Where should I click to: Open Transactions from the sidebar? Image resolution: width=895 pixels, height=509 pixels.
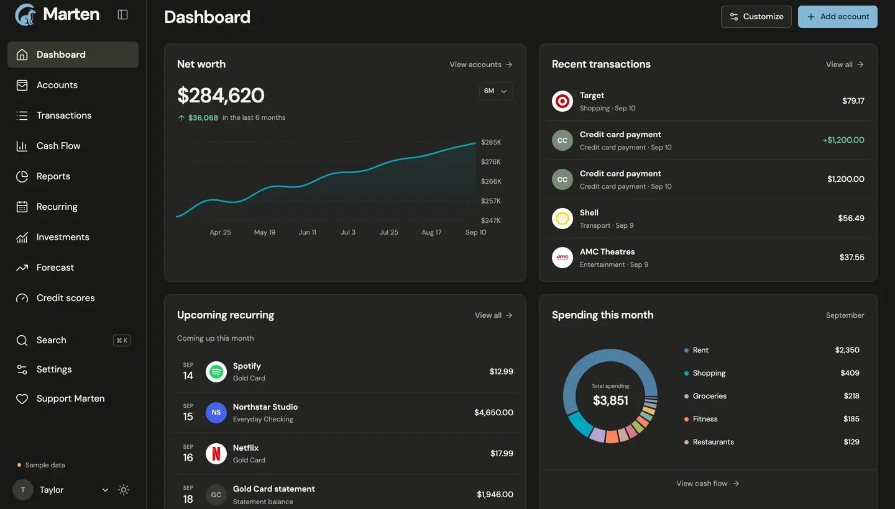pos(73,115)
